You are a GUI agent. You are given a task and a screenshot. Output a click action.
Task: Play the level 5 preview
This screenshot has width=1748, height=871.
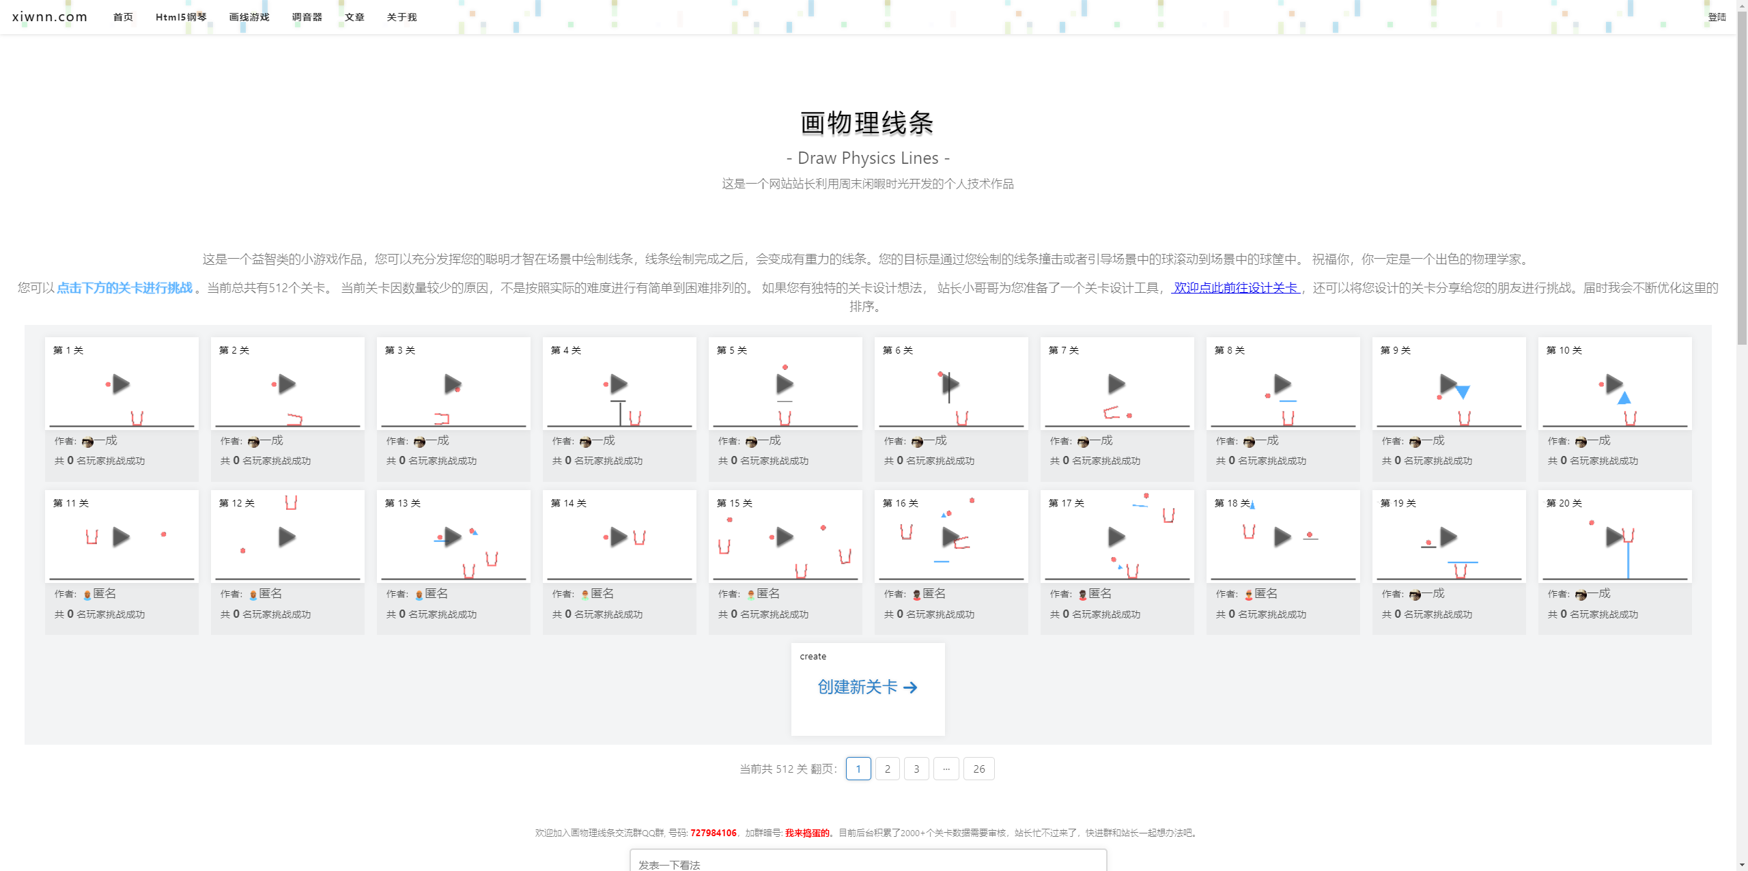[x=783, y=384]
